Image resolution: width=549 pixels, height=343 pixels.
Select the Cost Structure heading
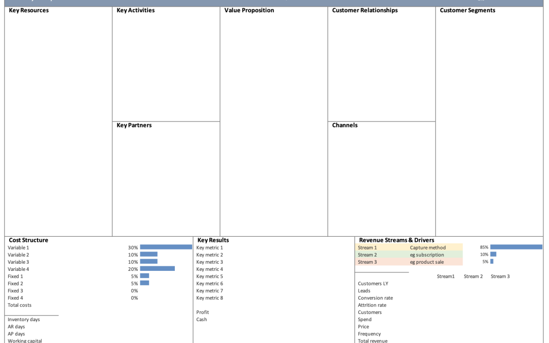click(x=28, y=240)
